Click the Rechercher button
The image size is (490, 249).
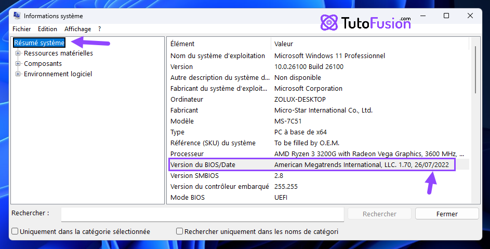[379, 214]
